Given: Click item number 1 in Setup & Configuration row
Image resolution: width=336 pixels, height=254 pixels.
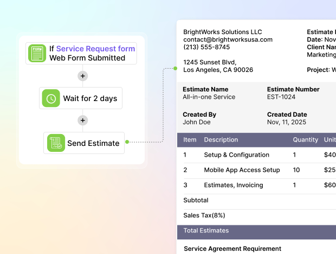Looking at the screenshot, I should tap(185, 155).
